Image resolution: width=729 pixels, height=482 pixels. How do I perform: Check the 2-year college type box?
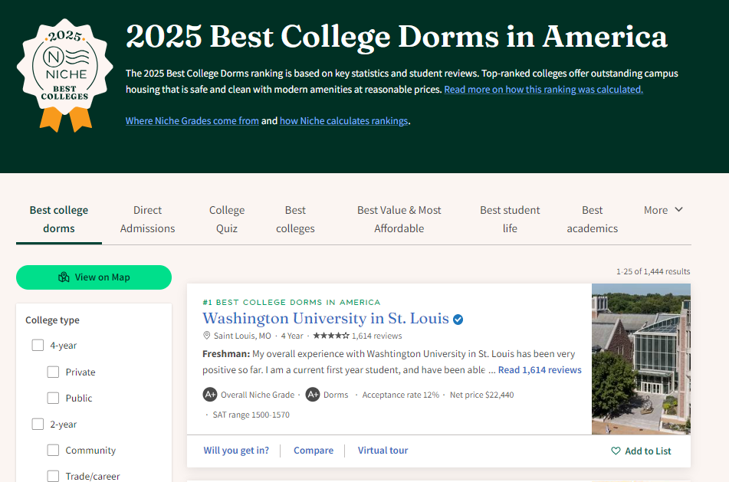coord(38,424)
